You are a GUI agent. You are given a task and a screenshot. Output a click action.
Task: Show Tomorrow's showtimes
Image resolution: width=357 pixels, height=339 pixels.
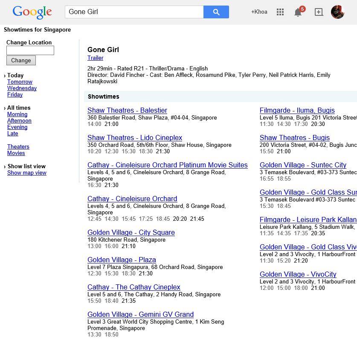pos(20,82)
